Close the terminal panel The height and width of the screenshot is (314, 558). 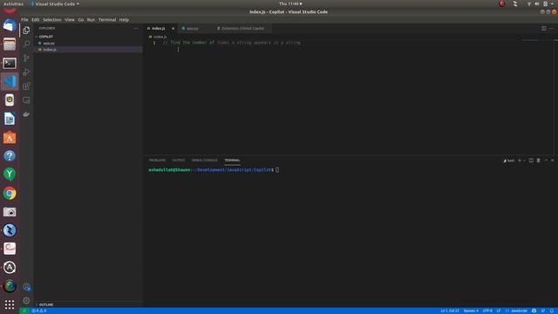(552, 160)
